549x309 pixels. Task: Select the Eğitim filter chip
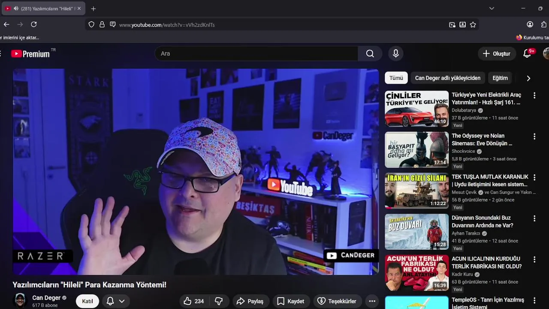coord(500,78)
